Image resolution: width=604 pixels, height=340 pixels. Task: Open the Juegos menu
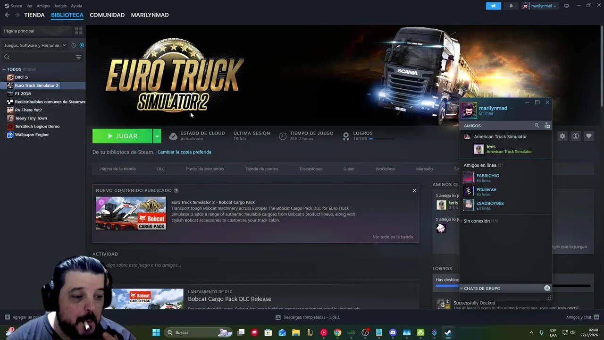coord(60,6)
